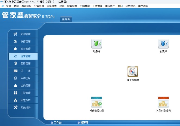Switch to the 报警簿 bottom tab
Image resolution: width=180 pixels, height=126 pixels.
[83, 122]
